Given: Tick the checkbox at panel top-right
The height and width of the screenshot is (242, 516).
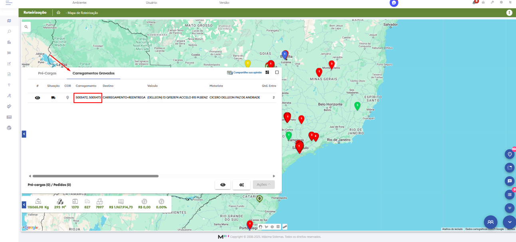Looking at the screenshot, I should click(277, 72).
